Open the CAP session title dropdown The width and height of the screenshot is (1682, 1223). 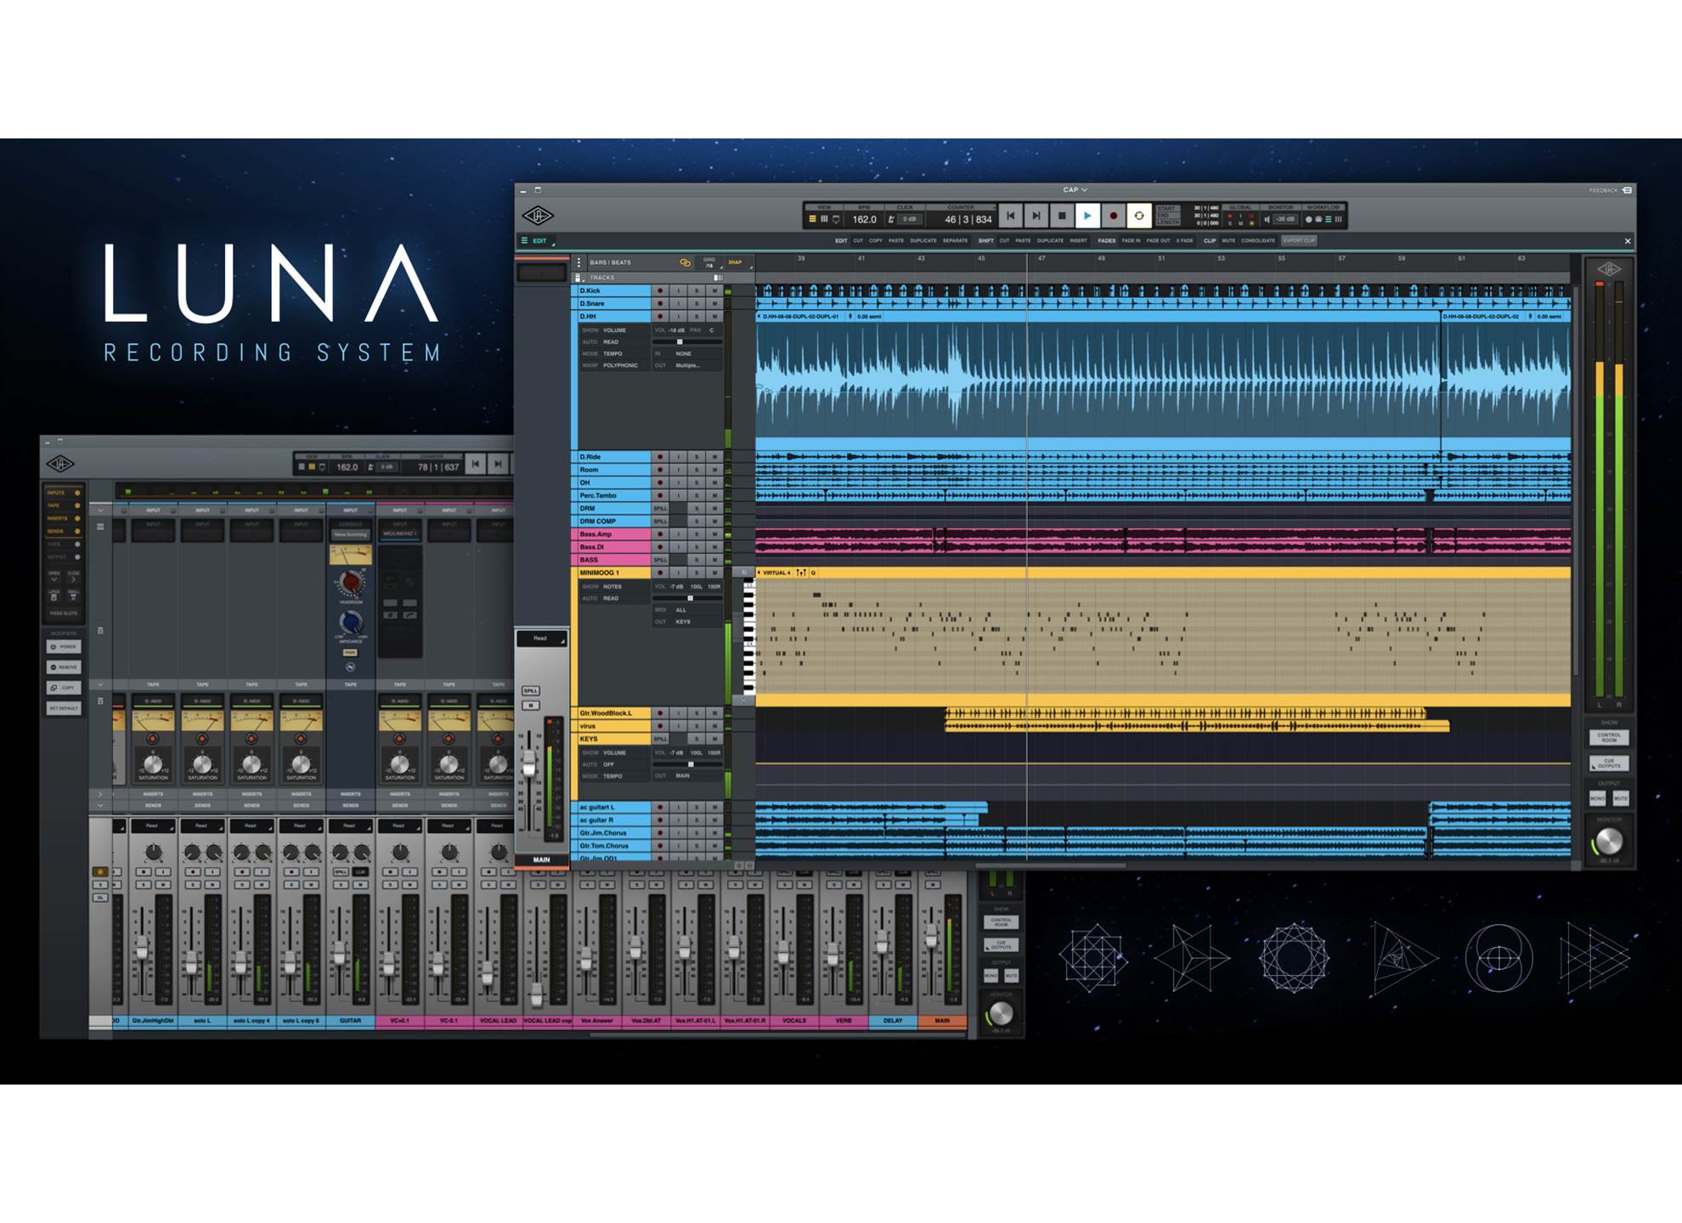pyautogui.click(x=1075, y=190)
